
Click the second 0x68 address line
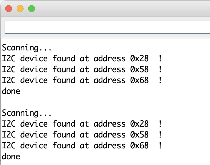point(82,146)
